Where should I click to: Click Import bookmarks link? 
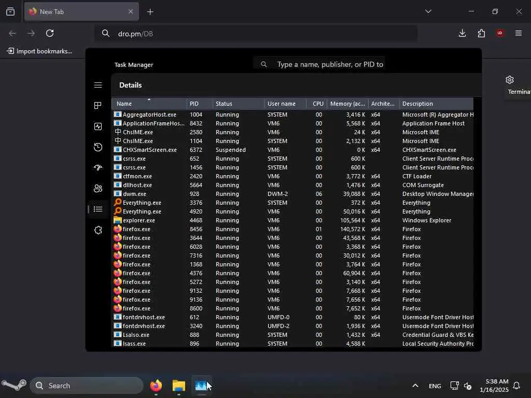[x=39, y=51]
